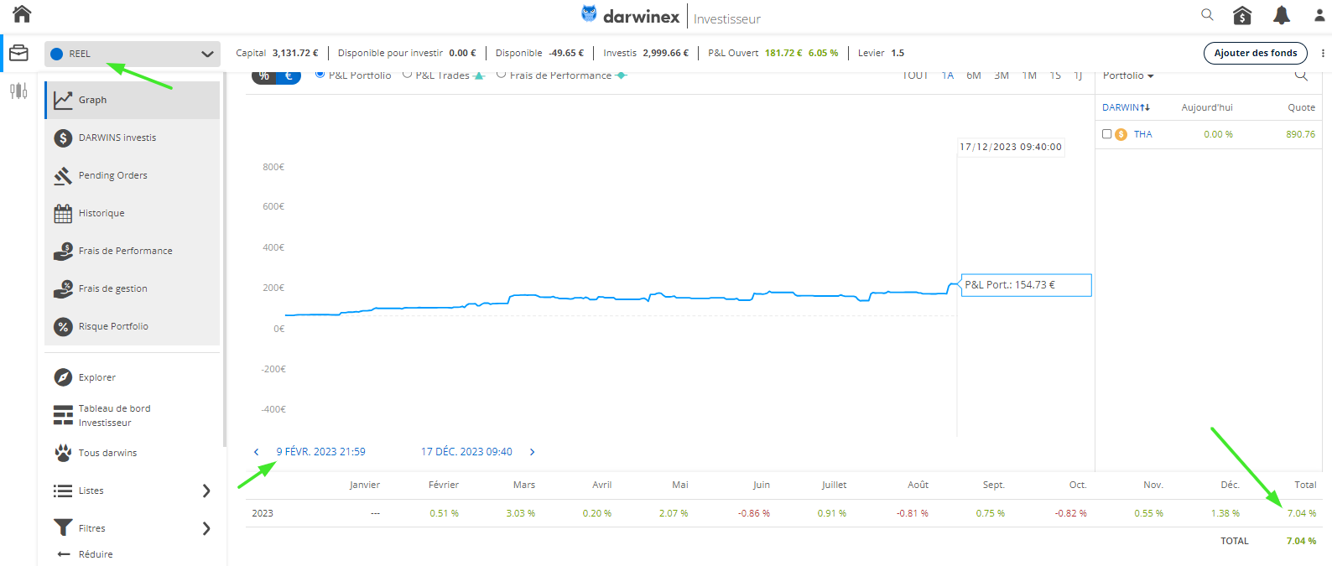Select the briefcase portfolio icon in left rail
This screenshot has width=1332, height=566.
point(18,53)
